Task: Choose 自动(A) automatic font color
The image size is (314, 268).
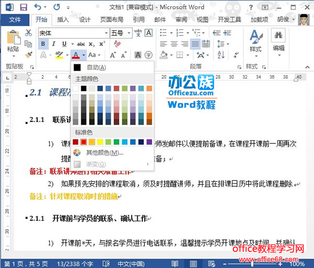Action: pos(113,68)
